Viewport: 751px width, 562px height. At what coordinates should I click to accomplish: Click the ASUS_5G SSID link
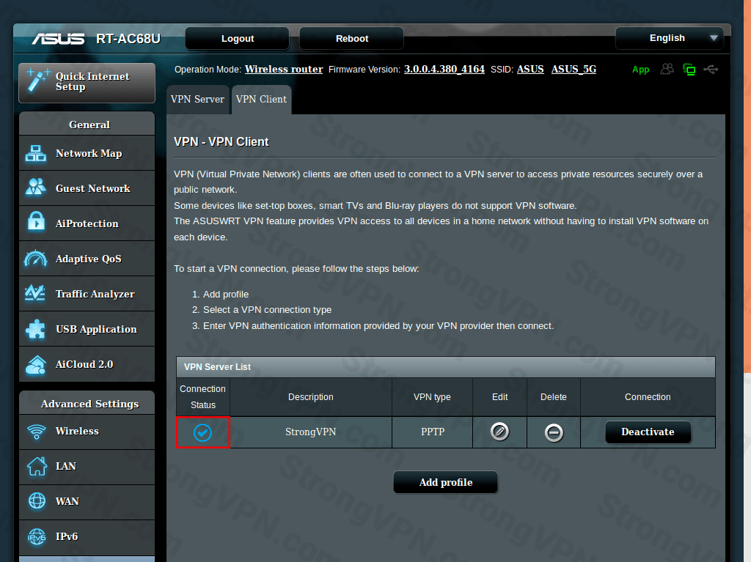574,69
